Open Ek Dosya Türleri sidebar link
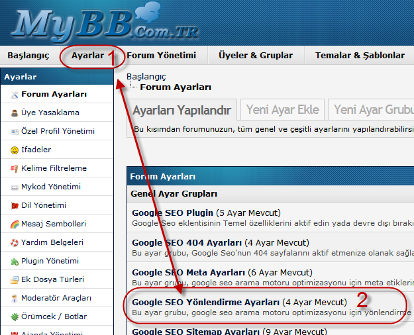The width and height of the screenshot is (414, 335). click(x=52, y=279)
